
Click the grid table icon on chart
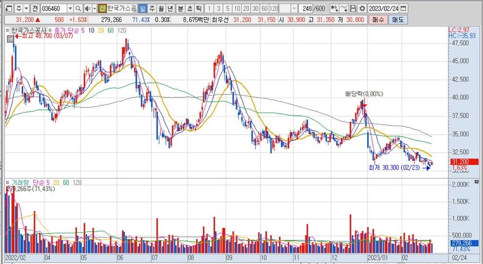tap(10, 39)
